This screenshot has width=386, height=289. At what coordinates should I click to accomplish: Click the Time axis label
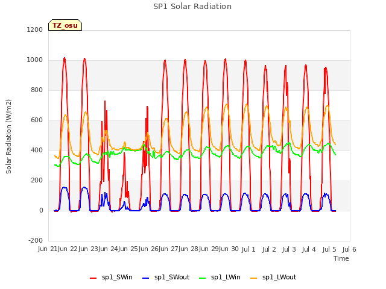(x=341, y=258)
